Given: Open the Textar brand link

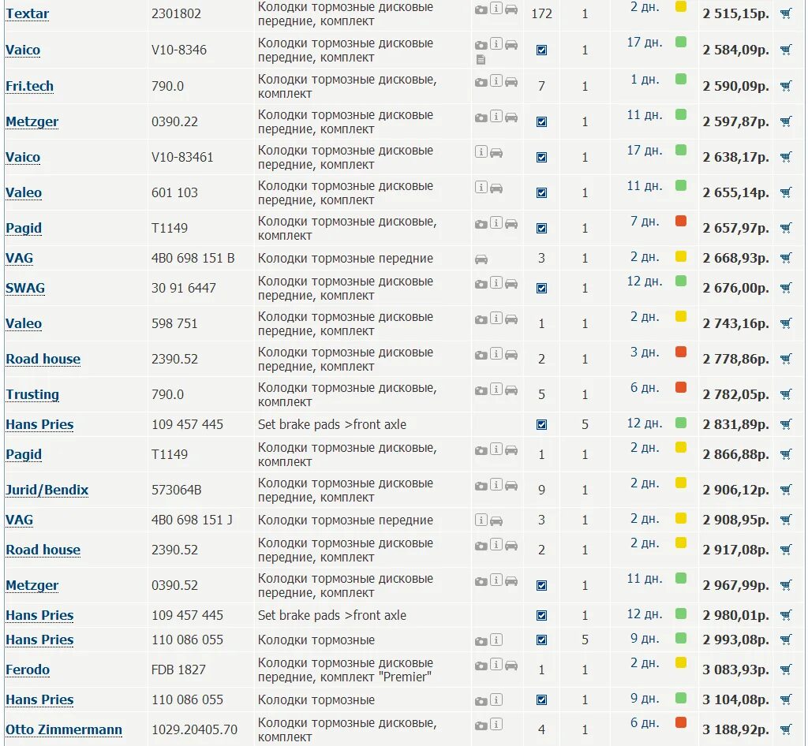Looking at the screenshot, I should point(28,13).
